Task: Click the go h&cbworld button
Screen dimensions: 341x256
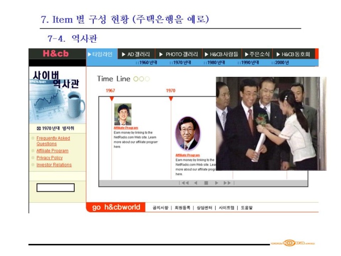Action: [116, 207]
